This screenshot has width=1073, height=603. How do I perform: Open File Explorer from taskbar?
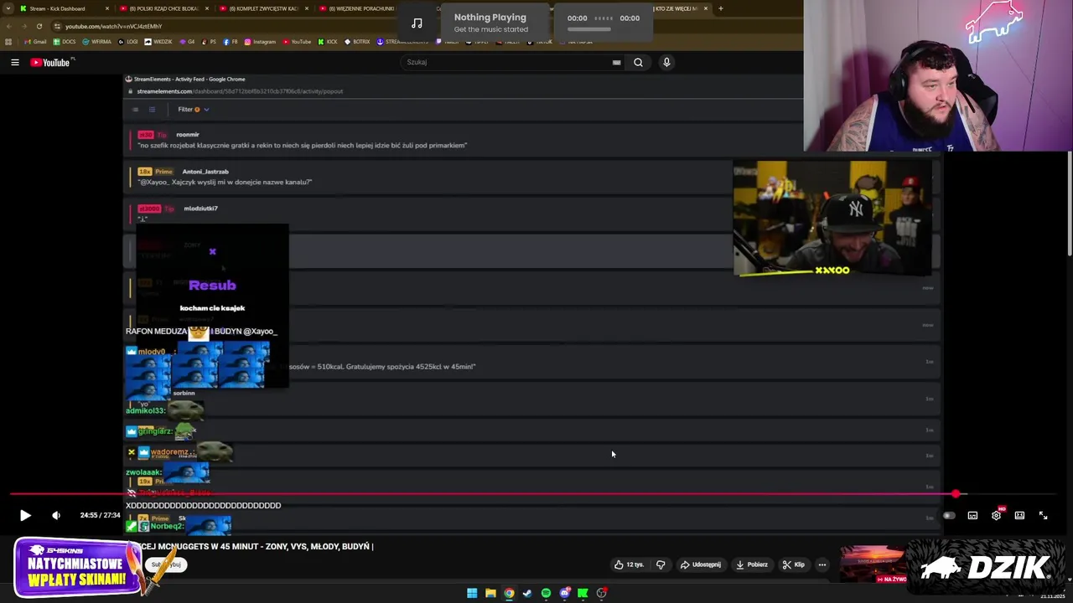(490, 593)
